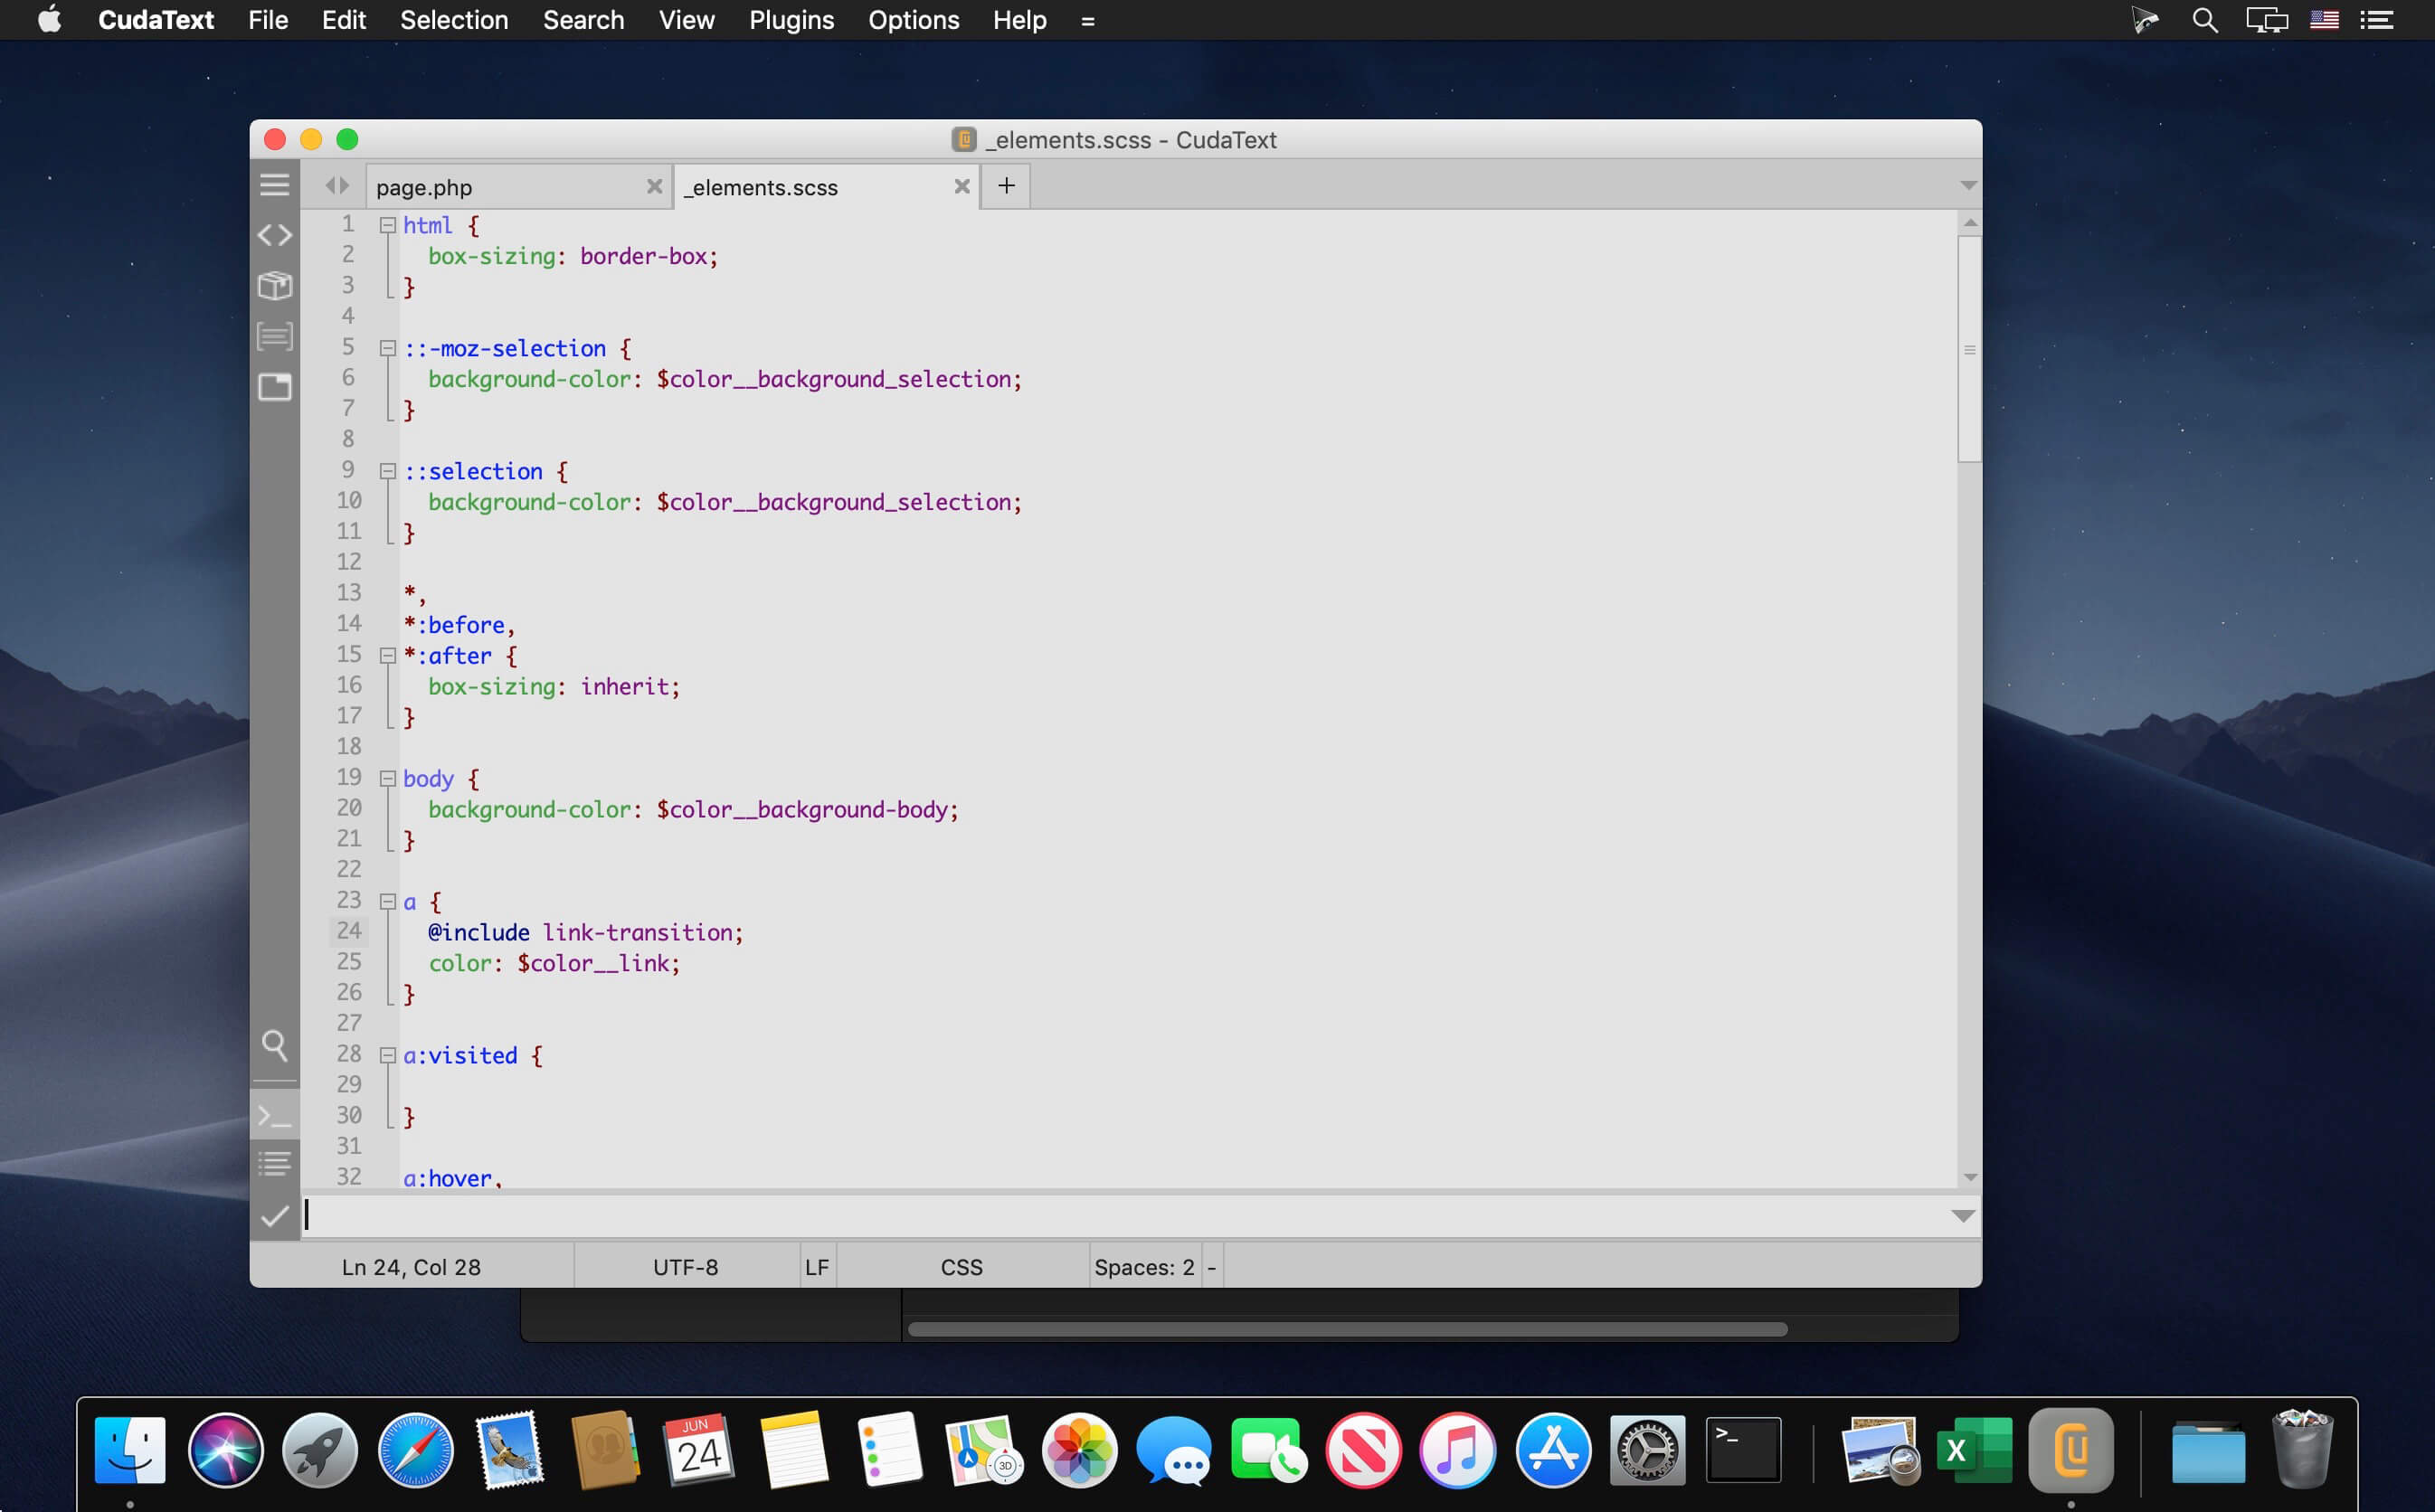Open the Help menu
2435x1512 pixels.
click(1019, 20)
